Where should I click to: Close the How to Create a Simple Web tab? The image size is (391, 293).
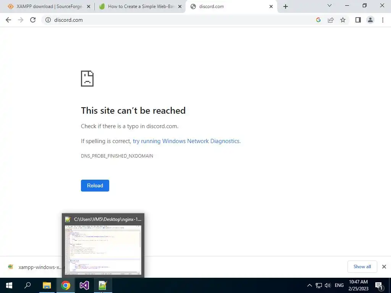180,7
